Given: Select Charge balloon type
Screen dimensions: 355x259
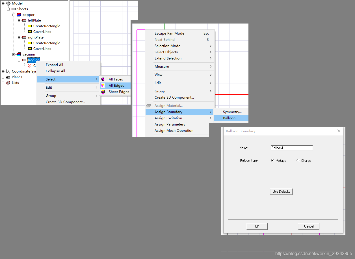Looking at the screenshot, I should (x=298, y=160).
